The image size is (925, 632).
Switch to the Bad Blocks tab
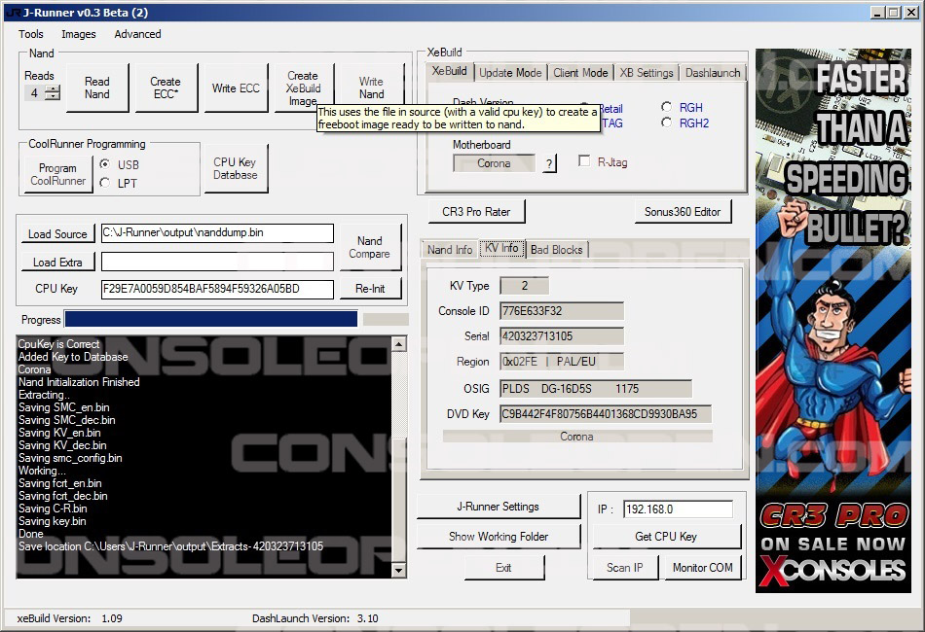pos(556,250)
